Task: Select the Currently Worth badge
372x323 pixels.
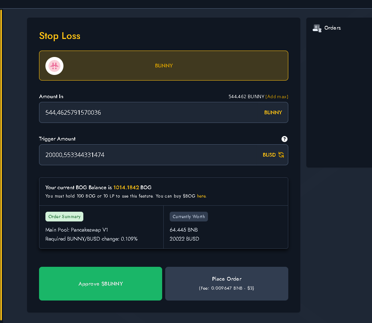Action: click(188, 217)
